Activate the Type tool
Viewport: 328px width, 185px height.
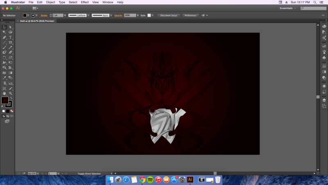[x=11, y=37]
